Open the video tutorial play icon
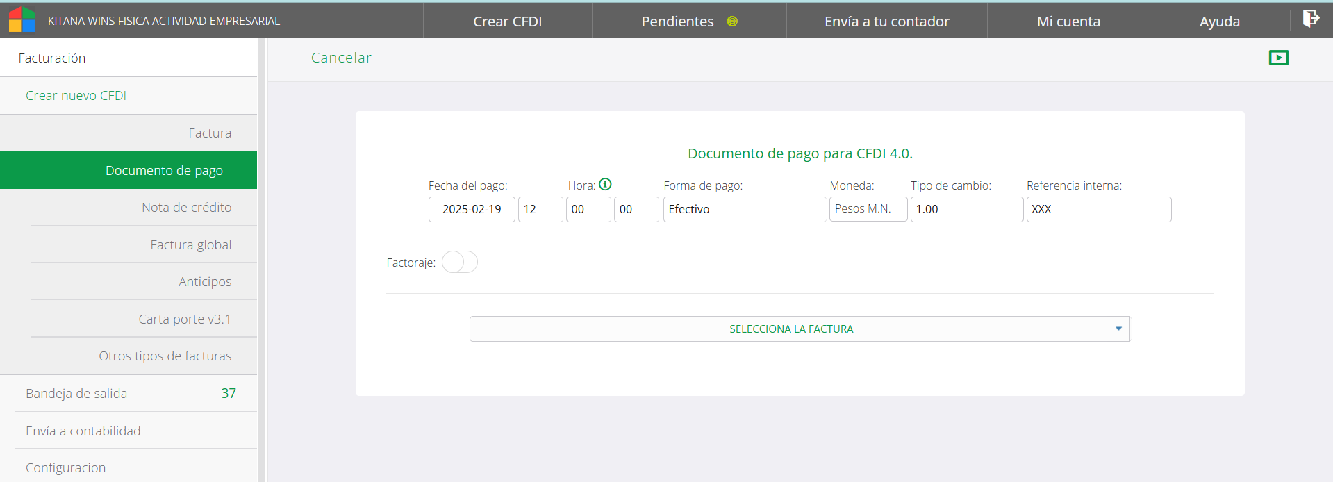This screenshot has height=482, width=1333. pos(1278,58)
